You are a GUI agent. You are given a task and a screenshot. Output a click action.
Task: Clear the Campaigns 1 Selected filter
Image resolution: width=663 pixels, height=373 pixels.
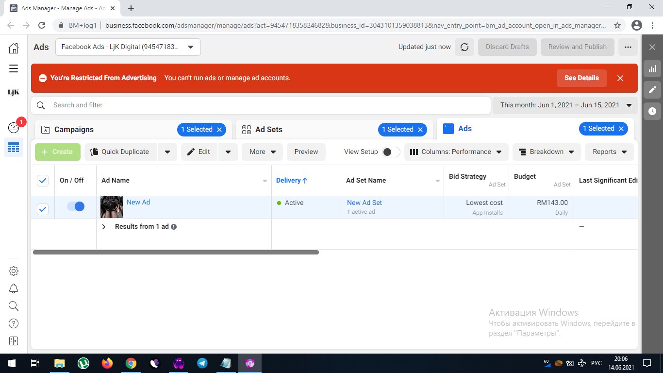click(219, 130)
